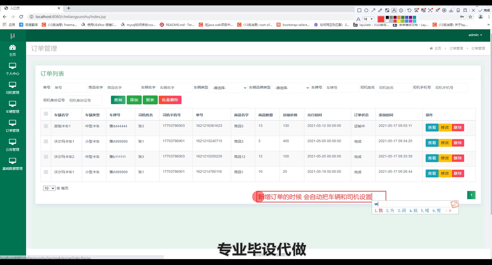Click the red 批量删除 button

pyautogui.click(x=170, y=100)
